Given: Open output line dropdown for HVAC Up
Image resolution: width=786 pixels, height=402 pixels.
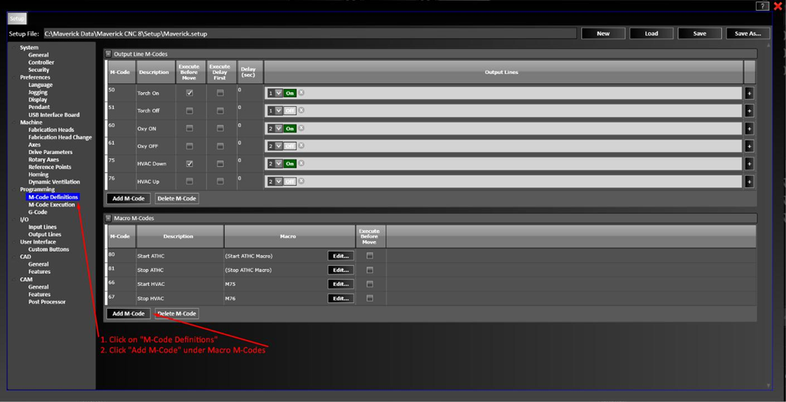Looking at the screenshot, I should [x=278, y=182].
